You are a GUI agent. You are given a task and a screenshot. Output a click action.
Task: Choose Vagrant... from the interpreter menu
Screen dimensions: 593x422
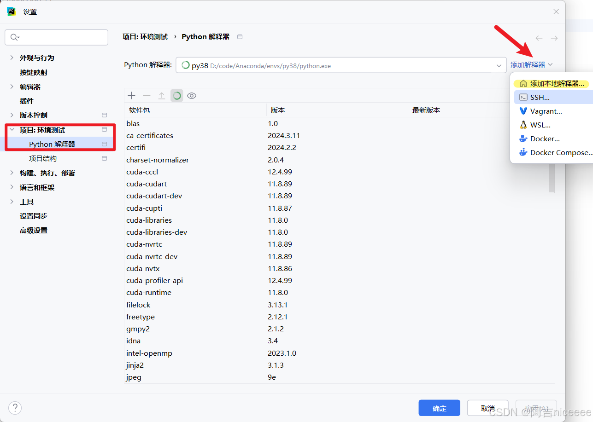click(552, 111)
